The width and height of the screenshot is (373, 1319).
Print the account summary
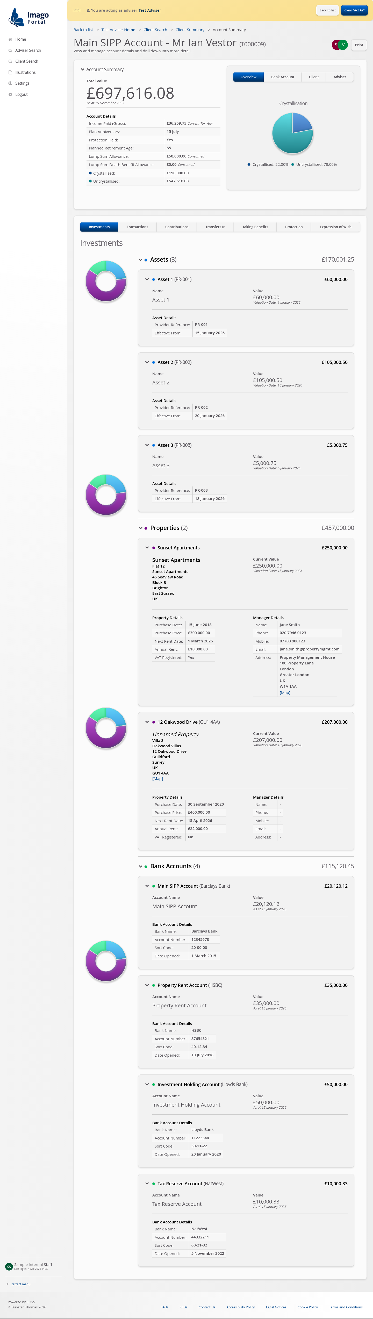pyautogui.click(x=359, y=45)
